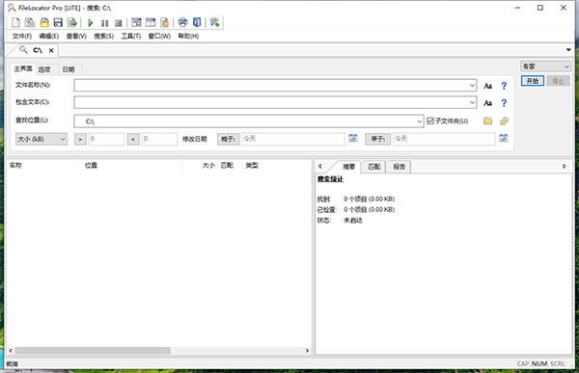This screenshot has height=373, width=579.
Task: Click the second document icon in toolbar
Action: (30, 22)
